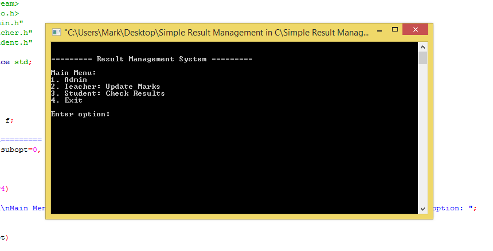
Task: Click the 'f;' line in code editor
Action: pyautogui.click(x=9, y=121)
